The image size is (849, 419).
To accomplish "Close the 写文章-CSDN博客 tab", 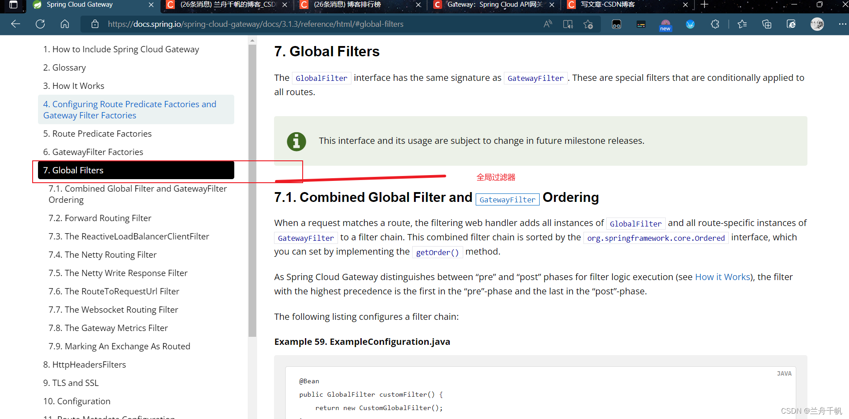I will click(685, 5).
